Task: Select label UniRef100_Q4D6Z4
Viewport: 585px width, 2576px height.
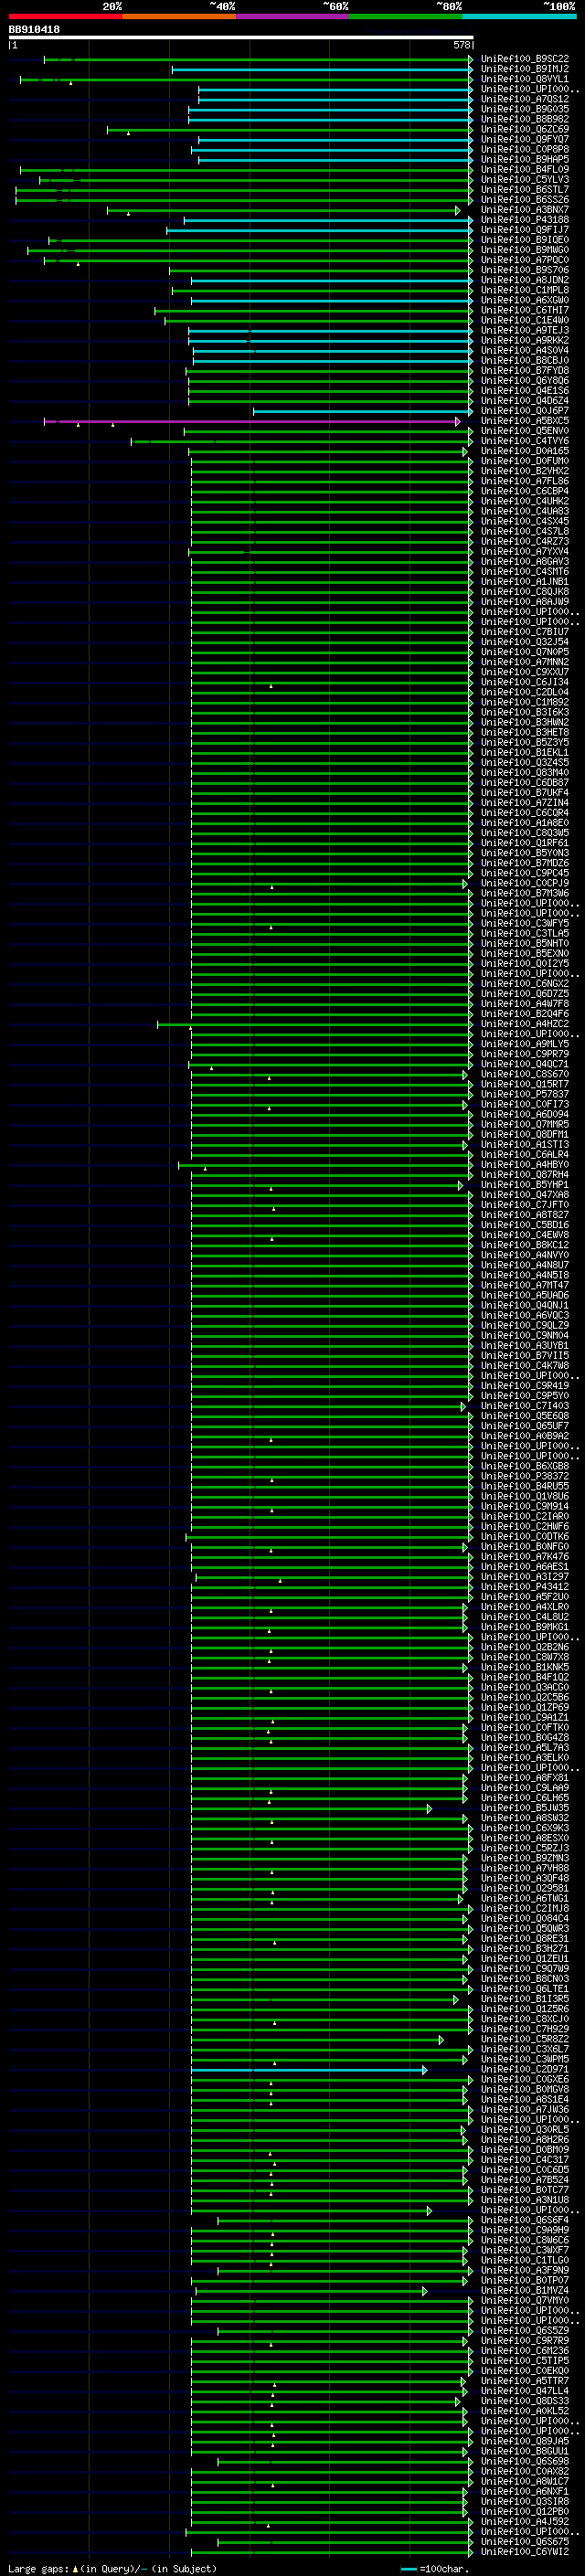Action: point(524,401)
